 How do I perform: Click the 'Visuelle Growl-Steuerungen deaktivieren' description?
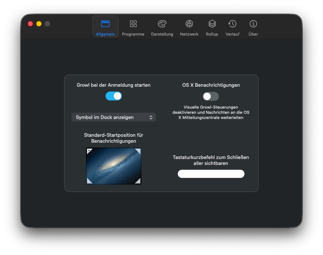[211, 112]
